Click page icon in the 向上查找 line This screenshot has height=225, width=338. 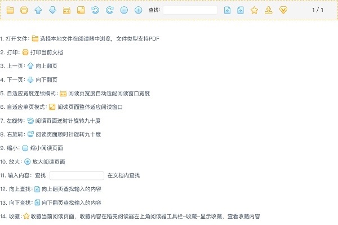pyautogui.click(x=37, y=189)
